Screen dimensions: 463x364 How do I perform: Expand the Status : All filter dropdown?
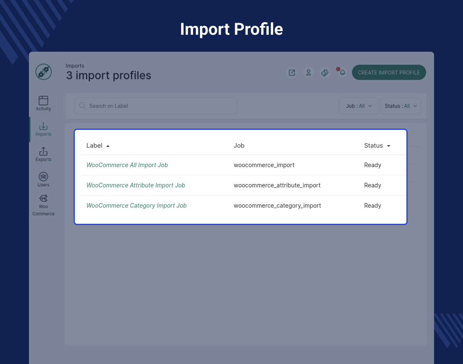click(x=401, y=106)
